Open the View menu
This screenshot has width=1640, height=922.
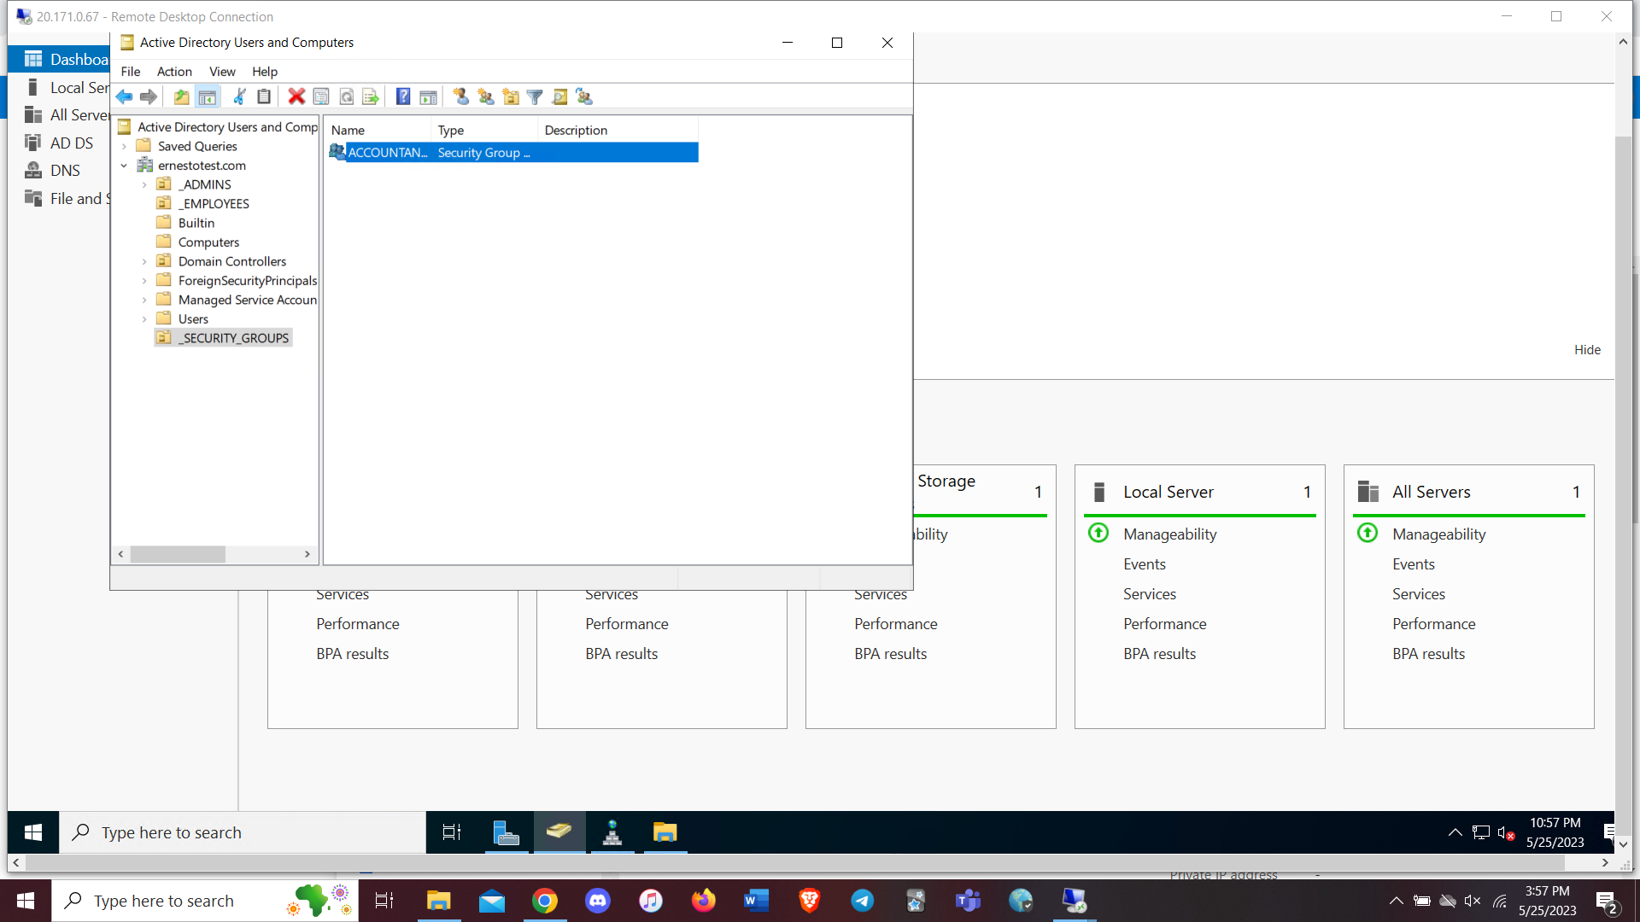(222, 72)
